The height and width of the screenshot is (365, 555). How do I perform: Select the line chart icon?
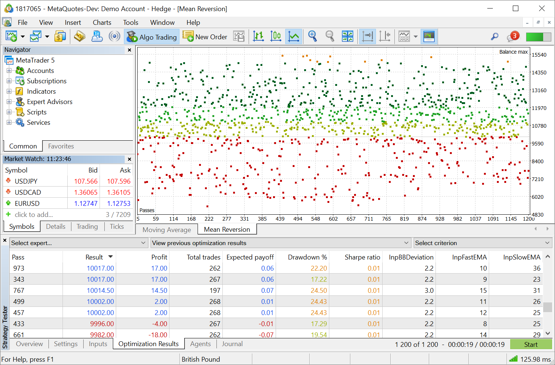click(x=293, y=36)
